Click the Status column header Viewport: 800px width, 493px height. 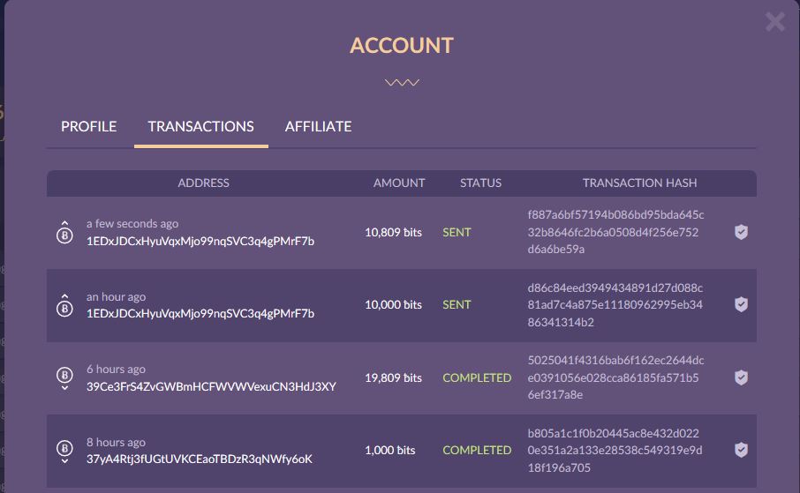[480, 183]
